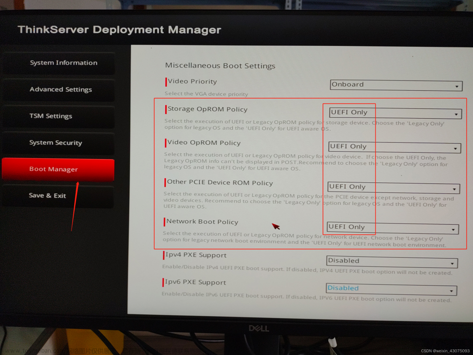Open the System Information menu

(59, 63)
